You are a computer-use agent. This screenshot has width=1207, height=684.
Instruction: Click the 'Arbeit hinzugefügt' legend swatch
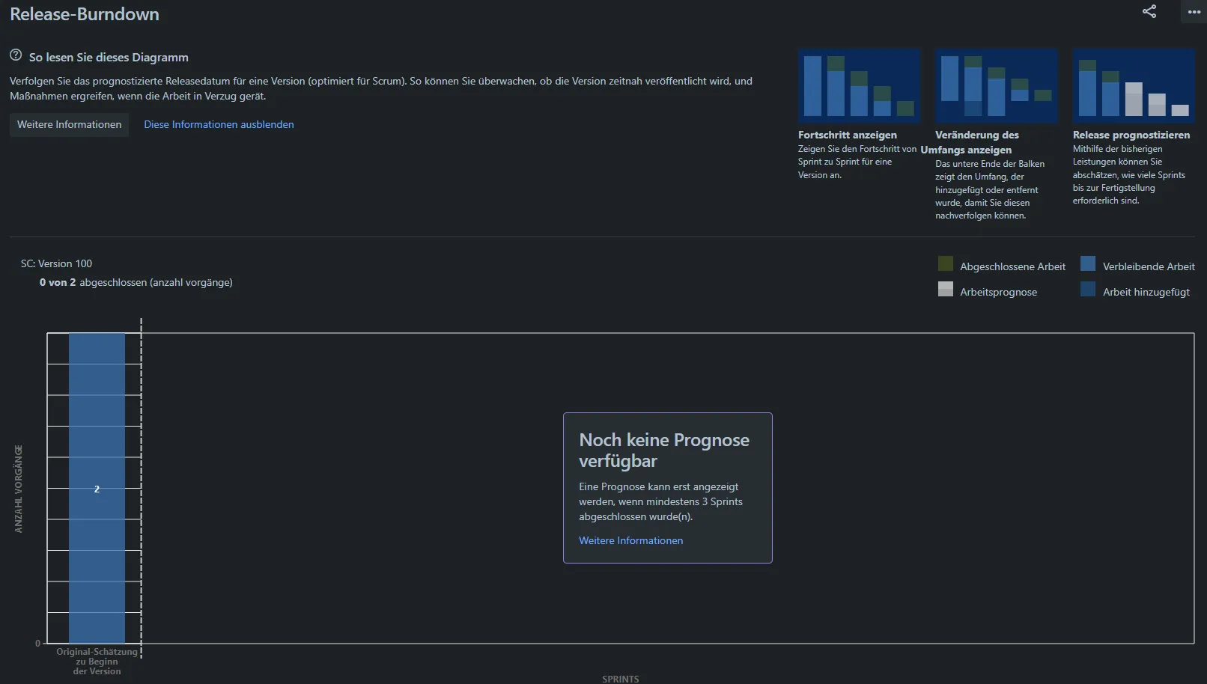(x=1088, y=289)
